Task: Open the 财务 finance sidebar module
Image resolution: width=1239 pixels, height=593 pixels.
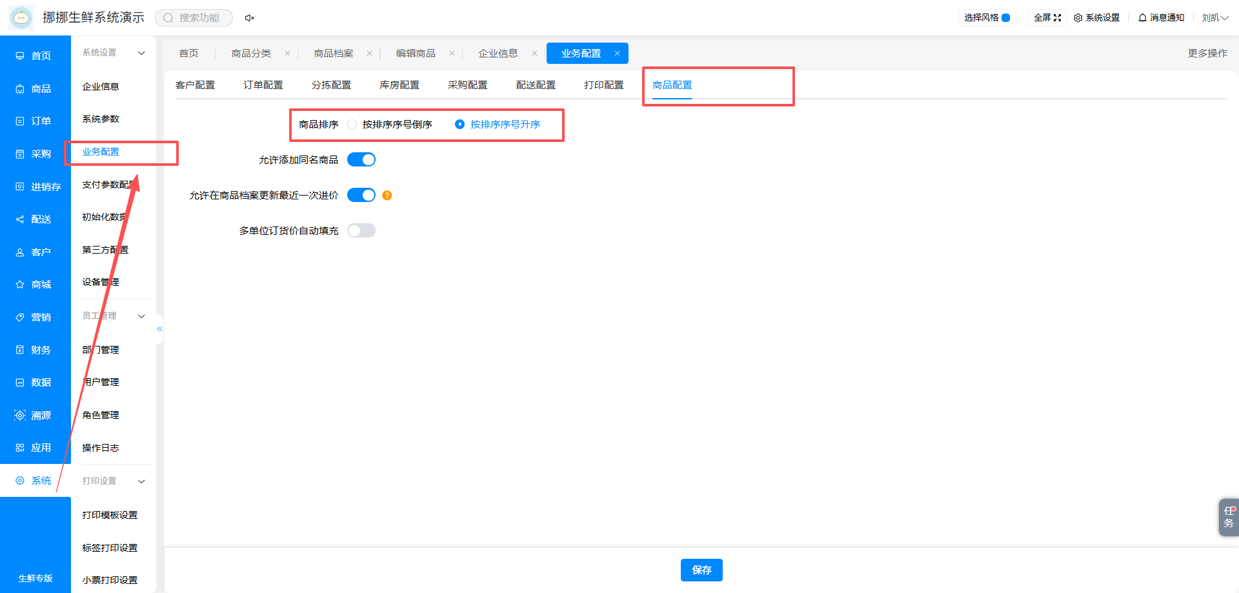Action: tap(34, 350)
